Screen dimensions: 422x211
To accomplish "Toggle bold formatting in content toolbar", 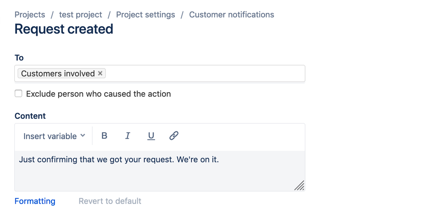I will [104, 136].
